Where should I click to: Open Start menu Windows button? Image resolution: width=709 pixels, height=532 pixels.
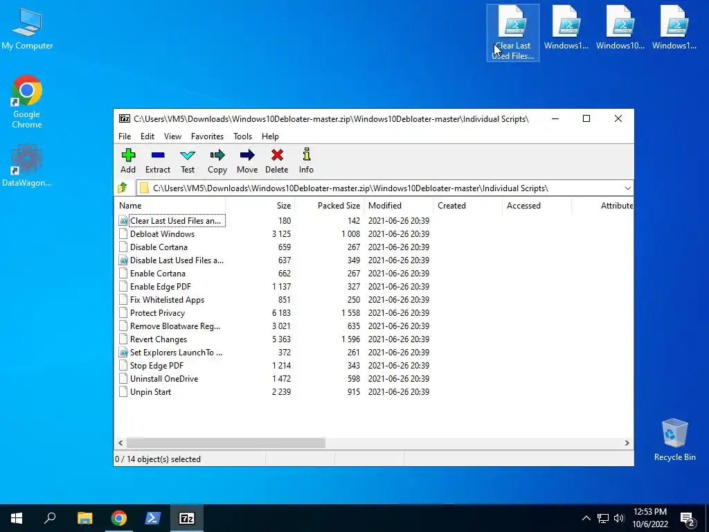17,518
